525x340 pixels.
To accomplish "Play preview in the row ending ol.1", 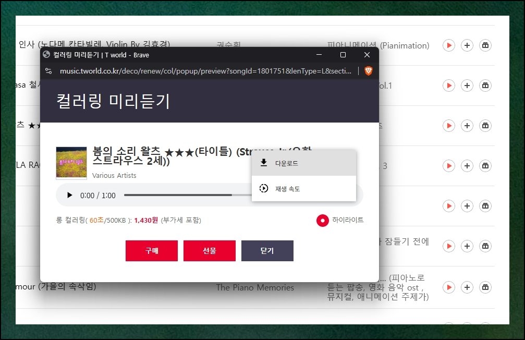I will [449, 86].
